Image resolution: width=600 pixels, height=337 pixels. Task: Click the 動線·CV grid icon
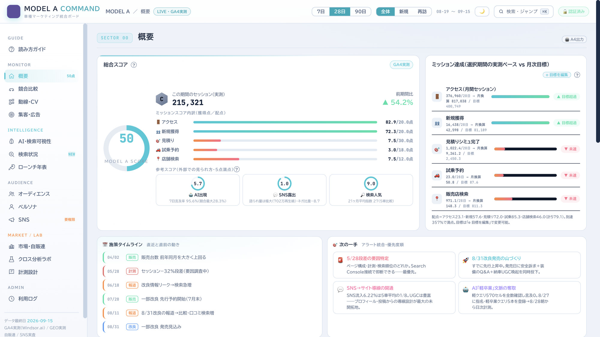point(11,102)
